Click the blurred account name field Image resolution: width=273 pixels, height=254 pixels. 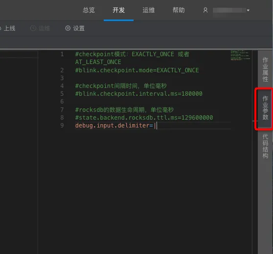[x=229, y=10]
